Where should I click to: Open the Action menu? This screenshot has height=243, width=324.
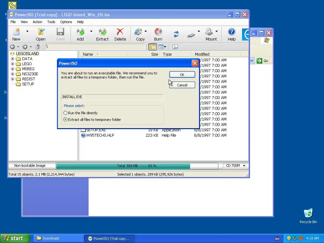tap(37, 22)
